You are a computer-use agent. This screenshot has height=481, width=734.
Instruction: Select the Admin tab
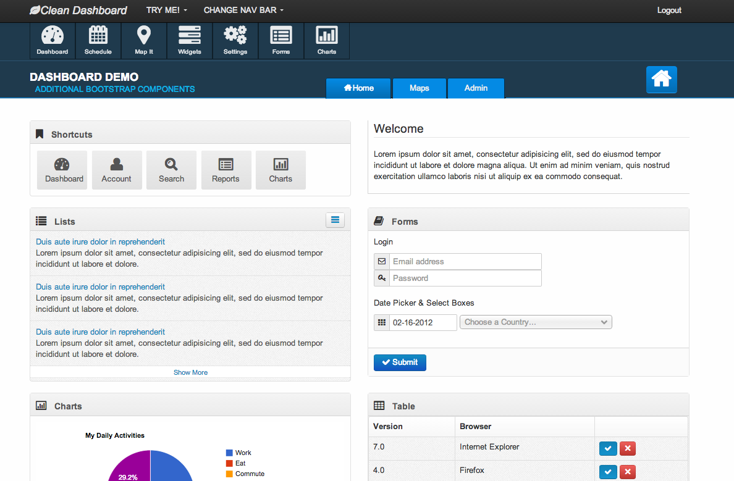pos(476,88)
